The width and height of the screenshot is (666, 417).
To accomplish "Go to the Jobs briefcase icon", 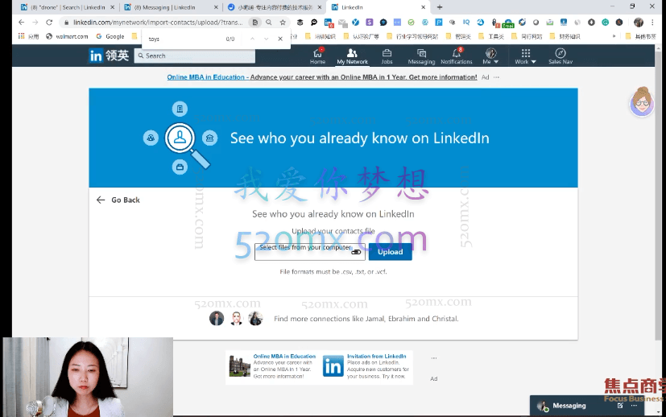I will coord(387,56).
